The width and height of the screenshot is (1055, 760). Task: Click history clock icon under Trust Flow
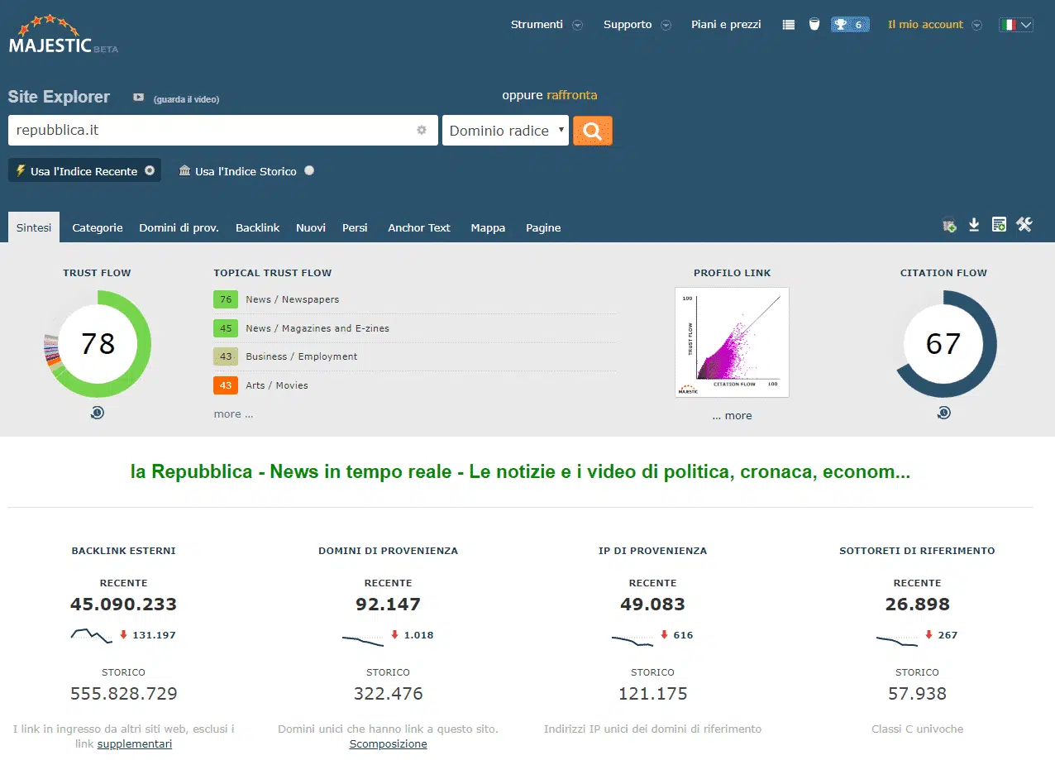point(98,412)
